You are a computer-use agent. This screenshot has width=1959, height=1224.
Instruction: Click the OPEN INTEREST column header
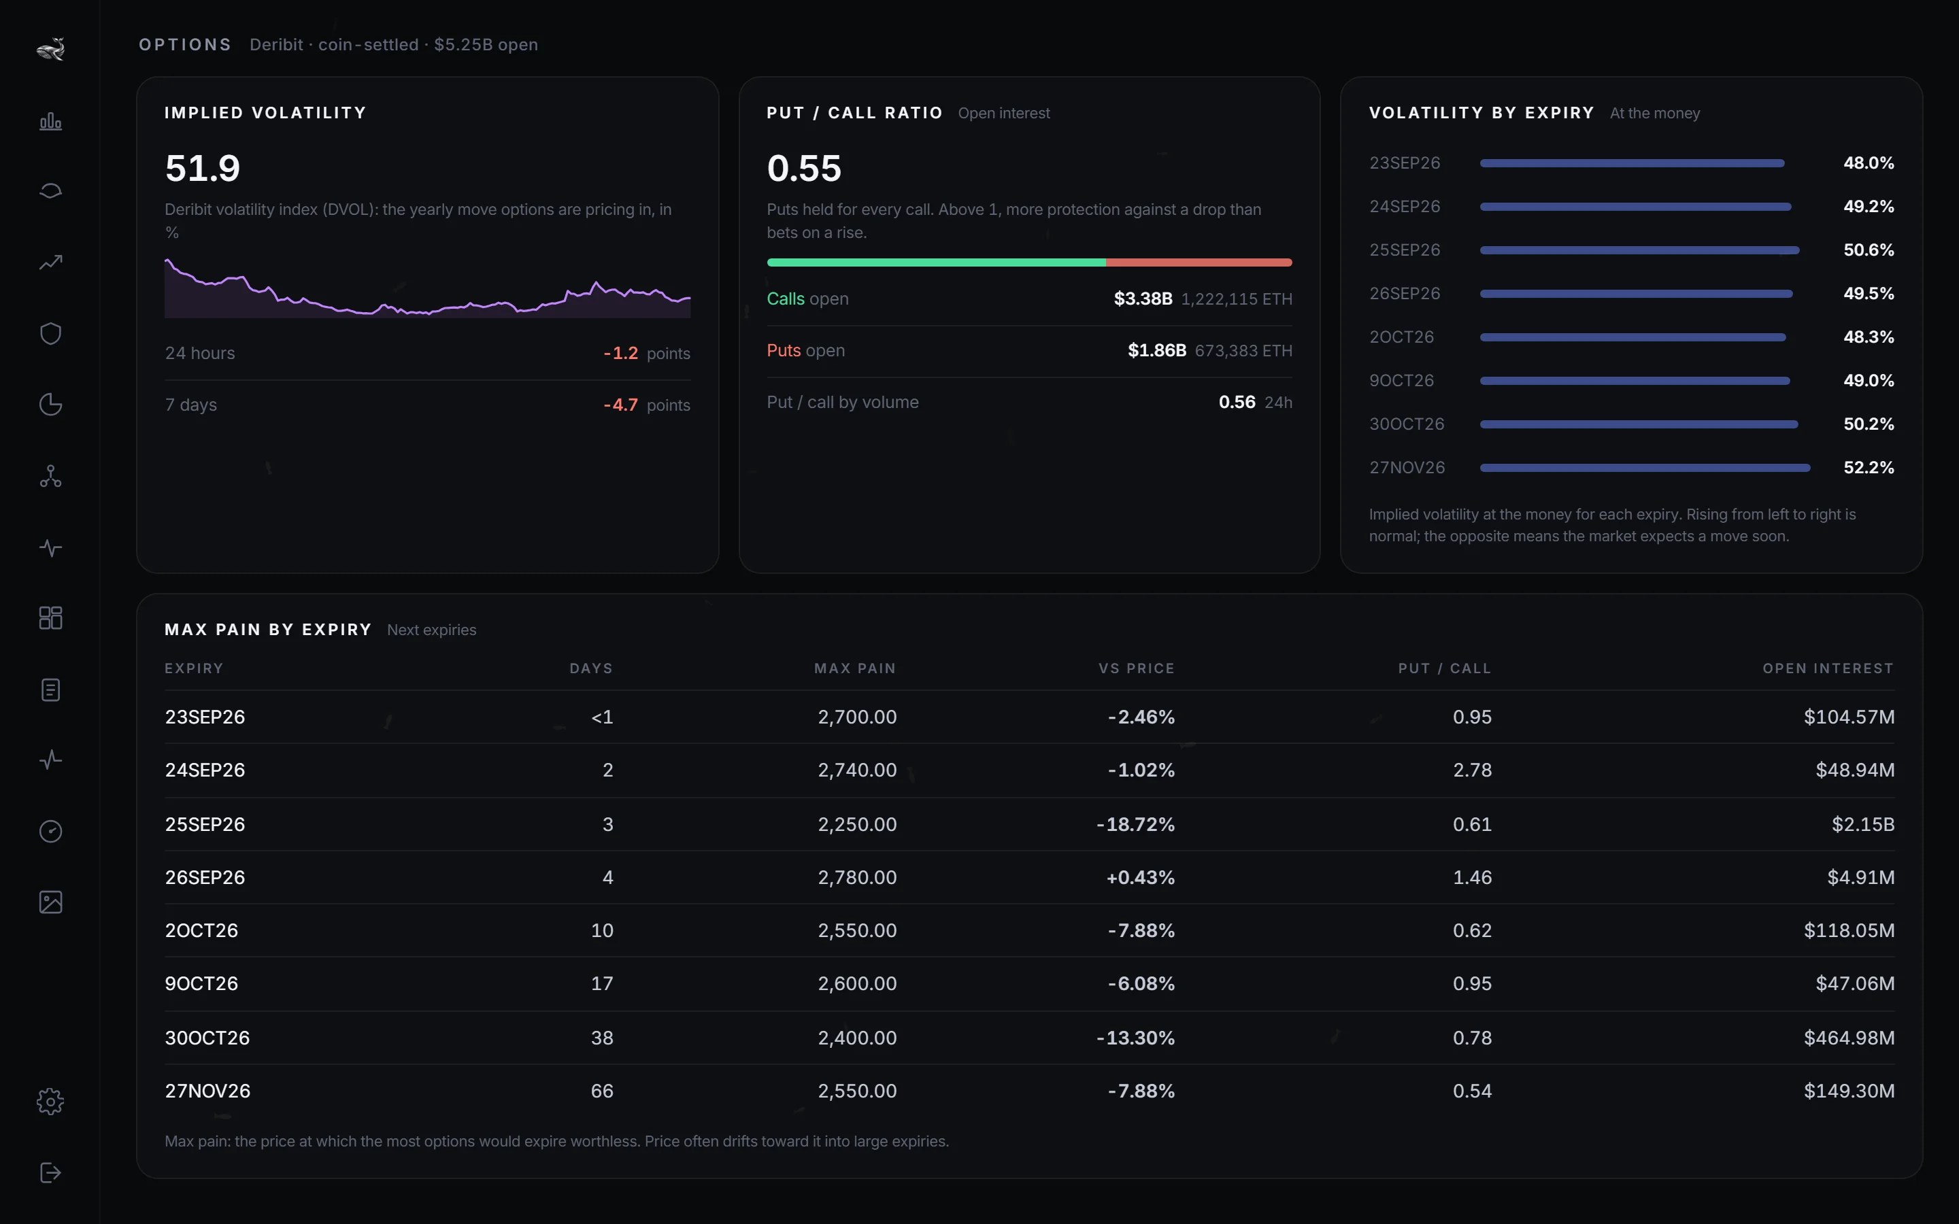tap(1828, 668)
